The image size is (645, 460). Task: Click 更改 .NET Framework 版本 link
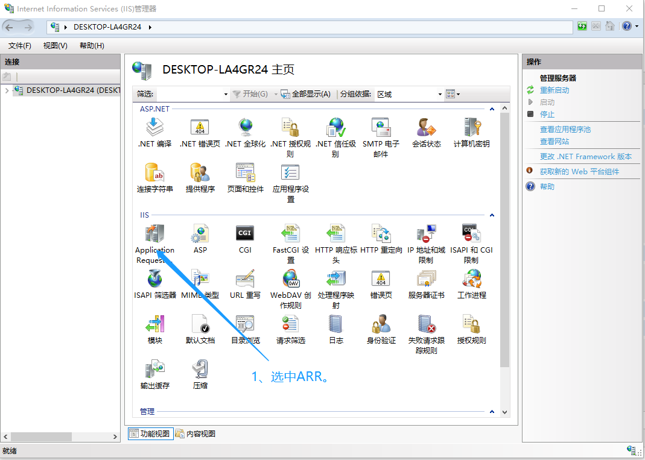coord(586,157)
